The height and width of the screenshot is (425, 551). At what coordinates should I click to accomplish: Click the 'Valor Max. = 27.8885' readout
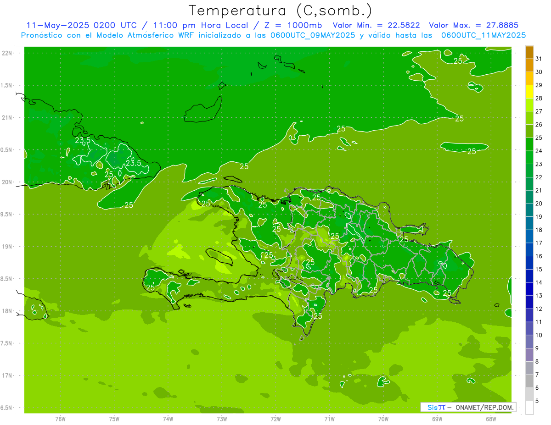click(x=474, y=25)
